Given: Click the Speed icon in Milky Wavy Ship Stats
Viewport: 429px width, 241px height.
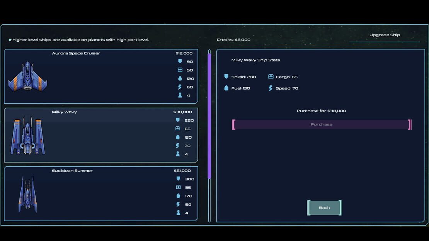Looking at the screenshot, I should click(x=271, y=88).
